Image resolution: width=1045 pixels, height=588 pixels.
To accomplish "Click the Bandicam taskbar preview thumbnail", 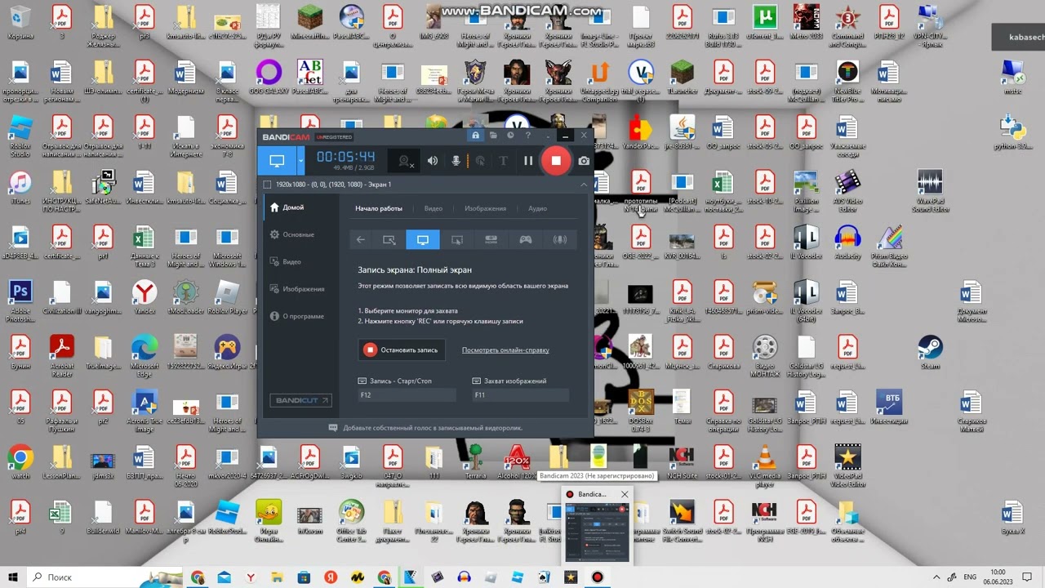I will (598, 532).
